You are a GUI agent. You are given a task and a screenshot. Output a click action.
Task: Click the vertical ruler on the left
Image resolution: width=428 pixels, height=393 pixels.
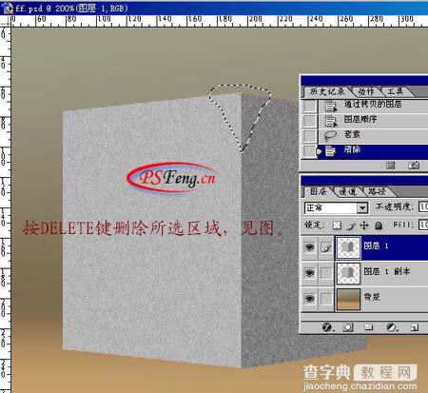pyautogui.click(x=6, y=210)
